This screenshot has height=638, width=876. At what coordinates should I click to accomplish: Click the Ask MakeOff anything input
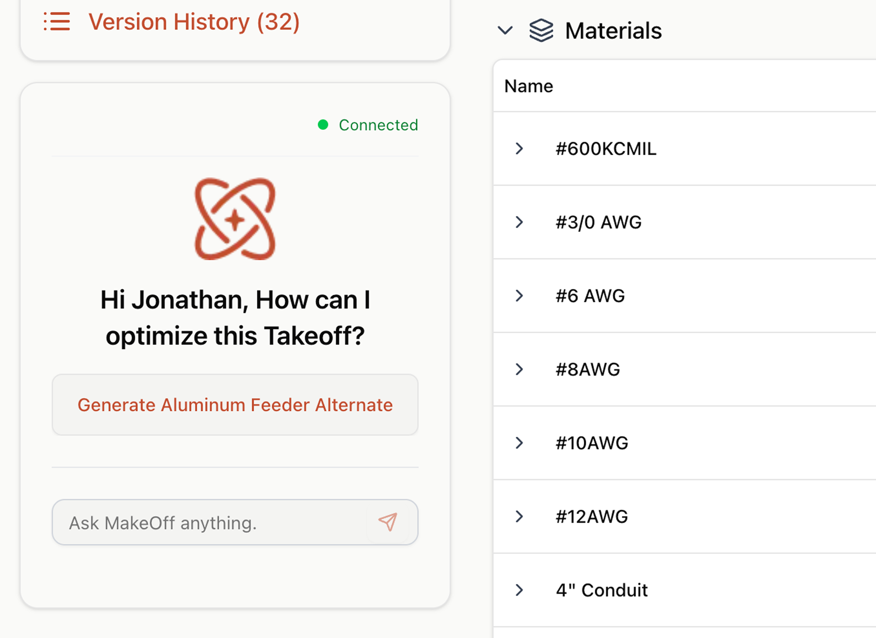pos(214,523)
